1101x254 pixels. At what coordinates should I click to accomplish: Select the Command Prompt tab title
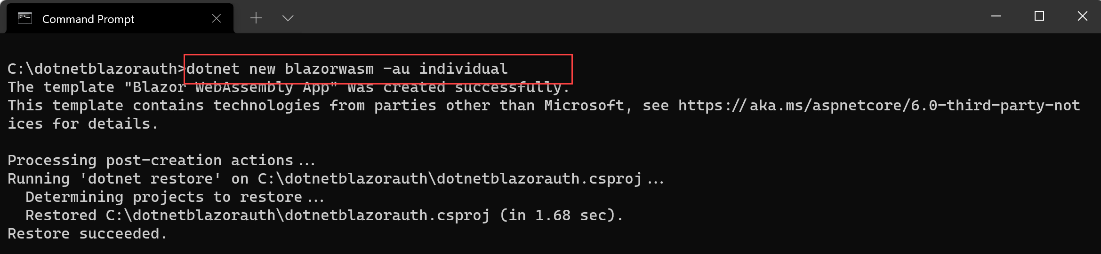88,19
